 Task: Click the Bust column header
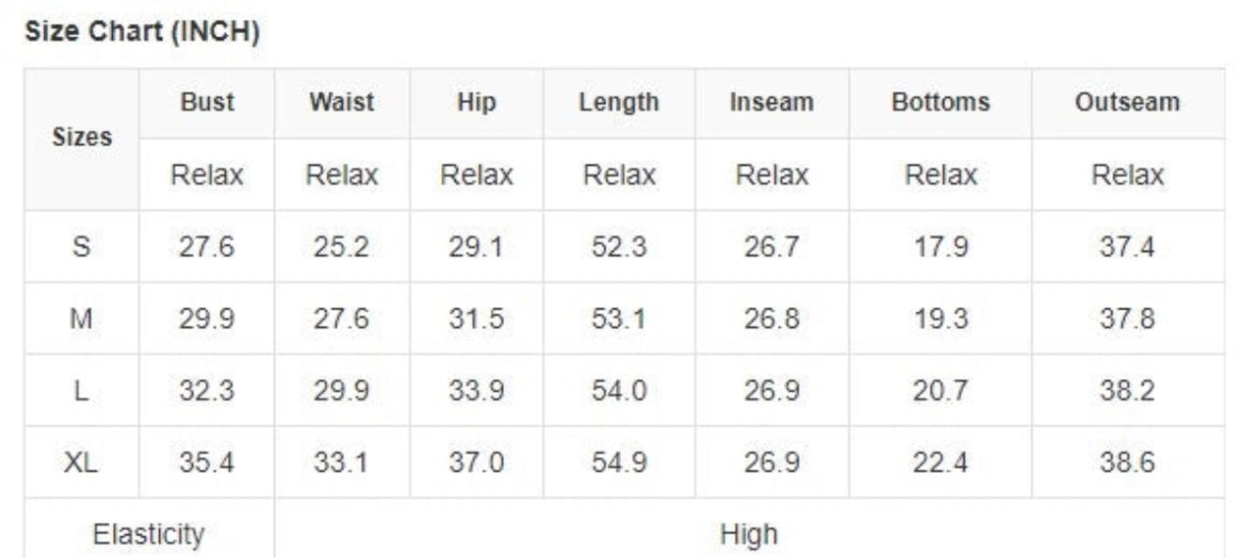[207, 102]
